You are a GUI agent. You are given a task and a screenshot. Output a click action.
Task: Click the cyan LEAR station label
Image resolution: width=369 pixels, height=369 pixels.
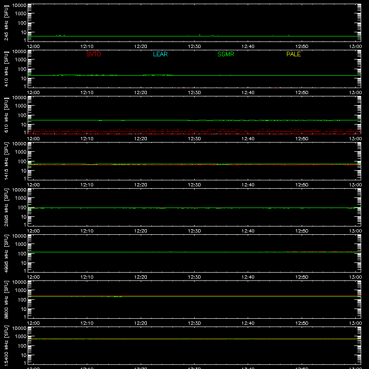tap(160, 54)
